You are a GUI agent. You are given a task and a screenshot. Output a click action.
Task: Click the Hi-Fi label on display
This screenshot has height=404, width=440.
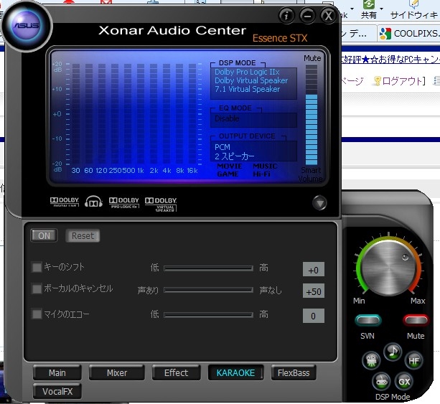pyautogui.click(x=261, y=174)
